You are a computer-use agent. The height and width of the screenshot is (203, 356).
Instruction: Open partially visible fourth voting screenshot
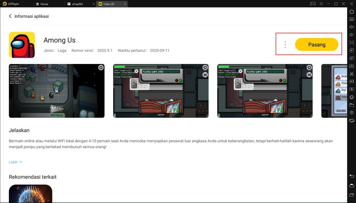coord(334,91)
